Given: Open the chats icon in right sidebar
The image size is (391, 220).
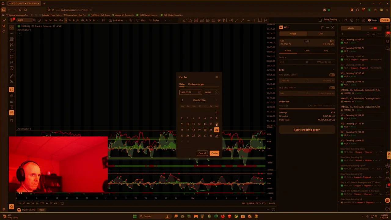Looking at the screenshot, I should [388, 48].
